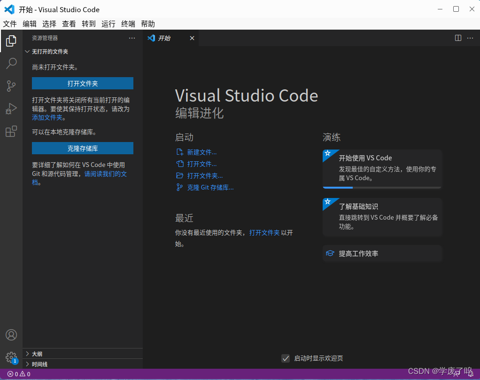Click the split editor icon
This screenshot has width=480, height=380.
(x=458, y=38)
